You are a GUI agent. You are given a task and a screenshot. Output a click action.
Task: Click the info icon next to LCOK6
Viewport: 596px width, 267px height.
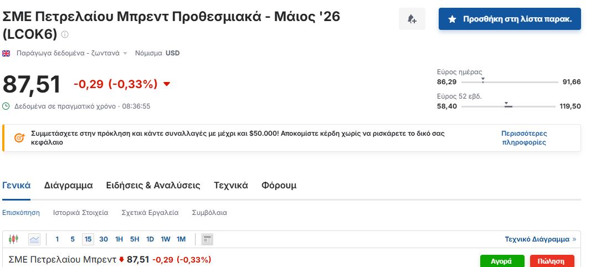65,35
